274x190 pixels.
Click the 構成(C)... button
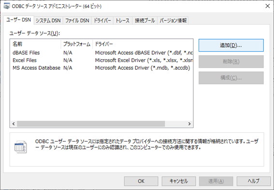coord(231,78)
